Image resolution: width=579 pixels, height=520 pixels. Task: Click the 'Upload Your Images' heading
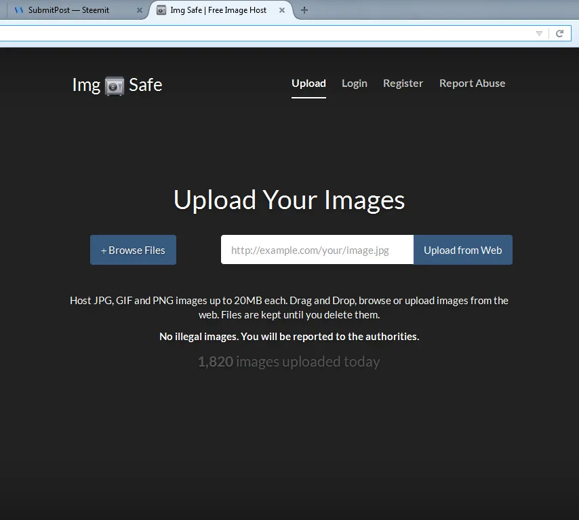click(x=289, y=200)
